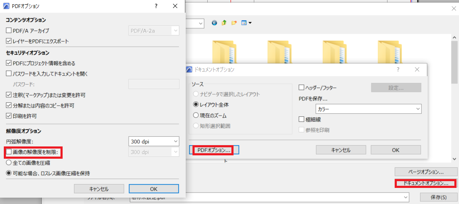Open the file name dropdown arrow
459x204 pixels.
(405, 197)
